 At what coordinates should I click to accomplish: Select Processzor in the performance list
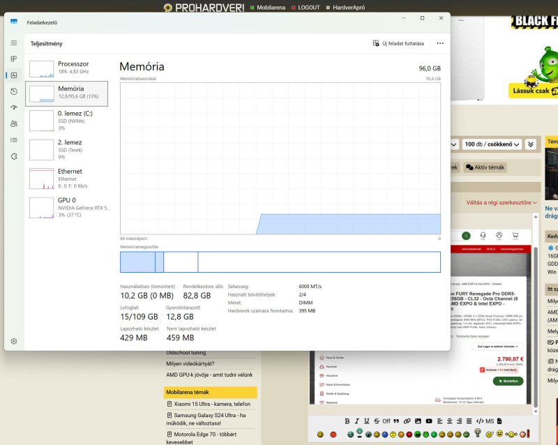[x=66, y=68]
